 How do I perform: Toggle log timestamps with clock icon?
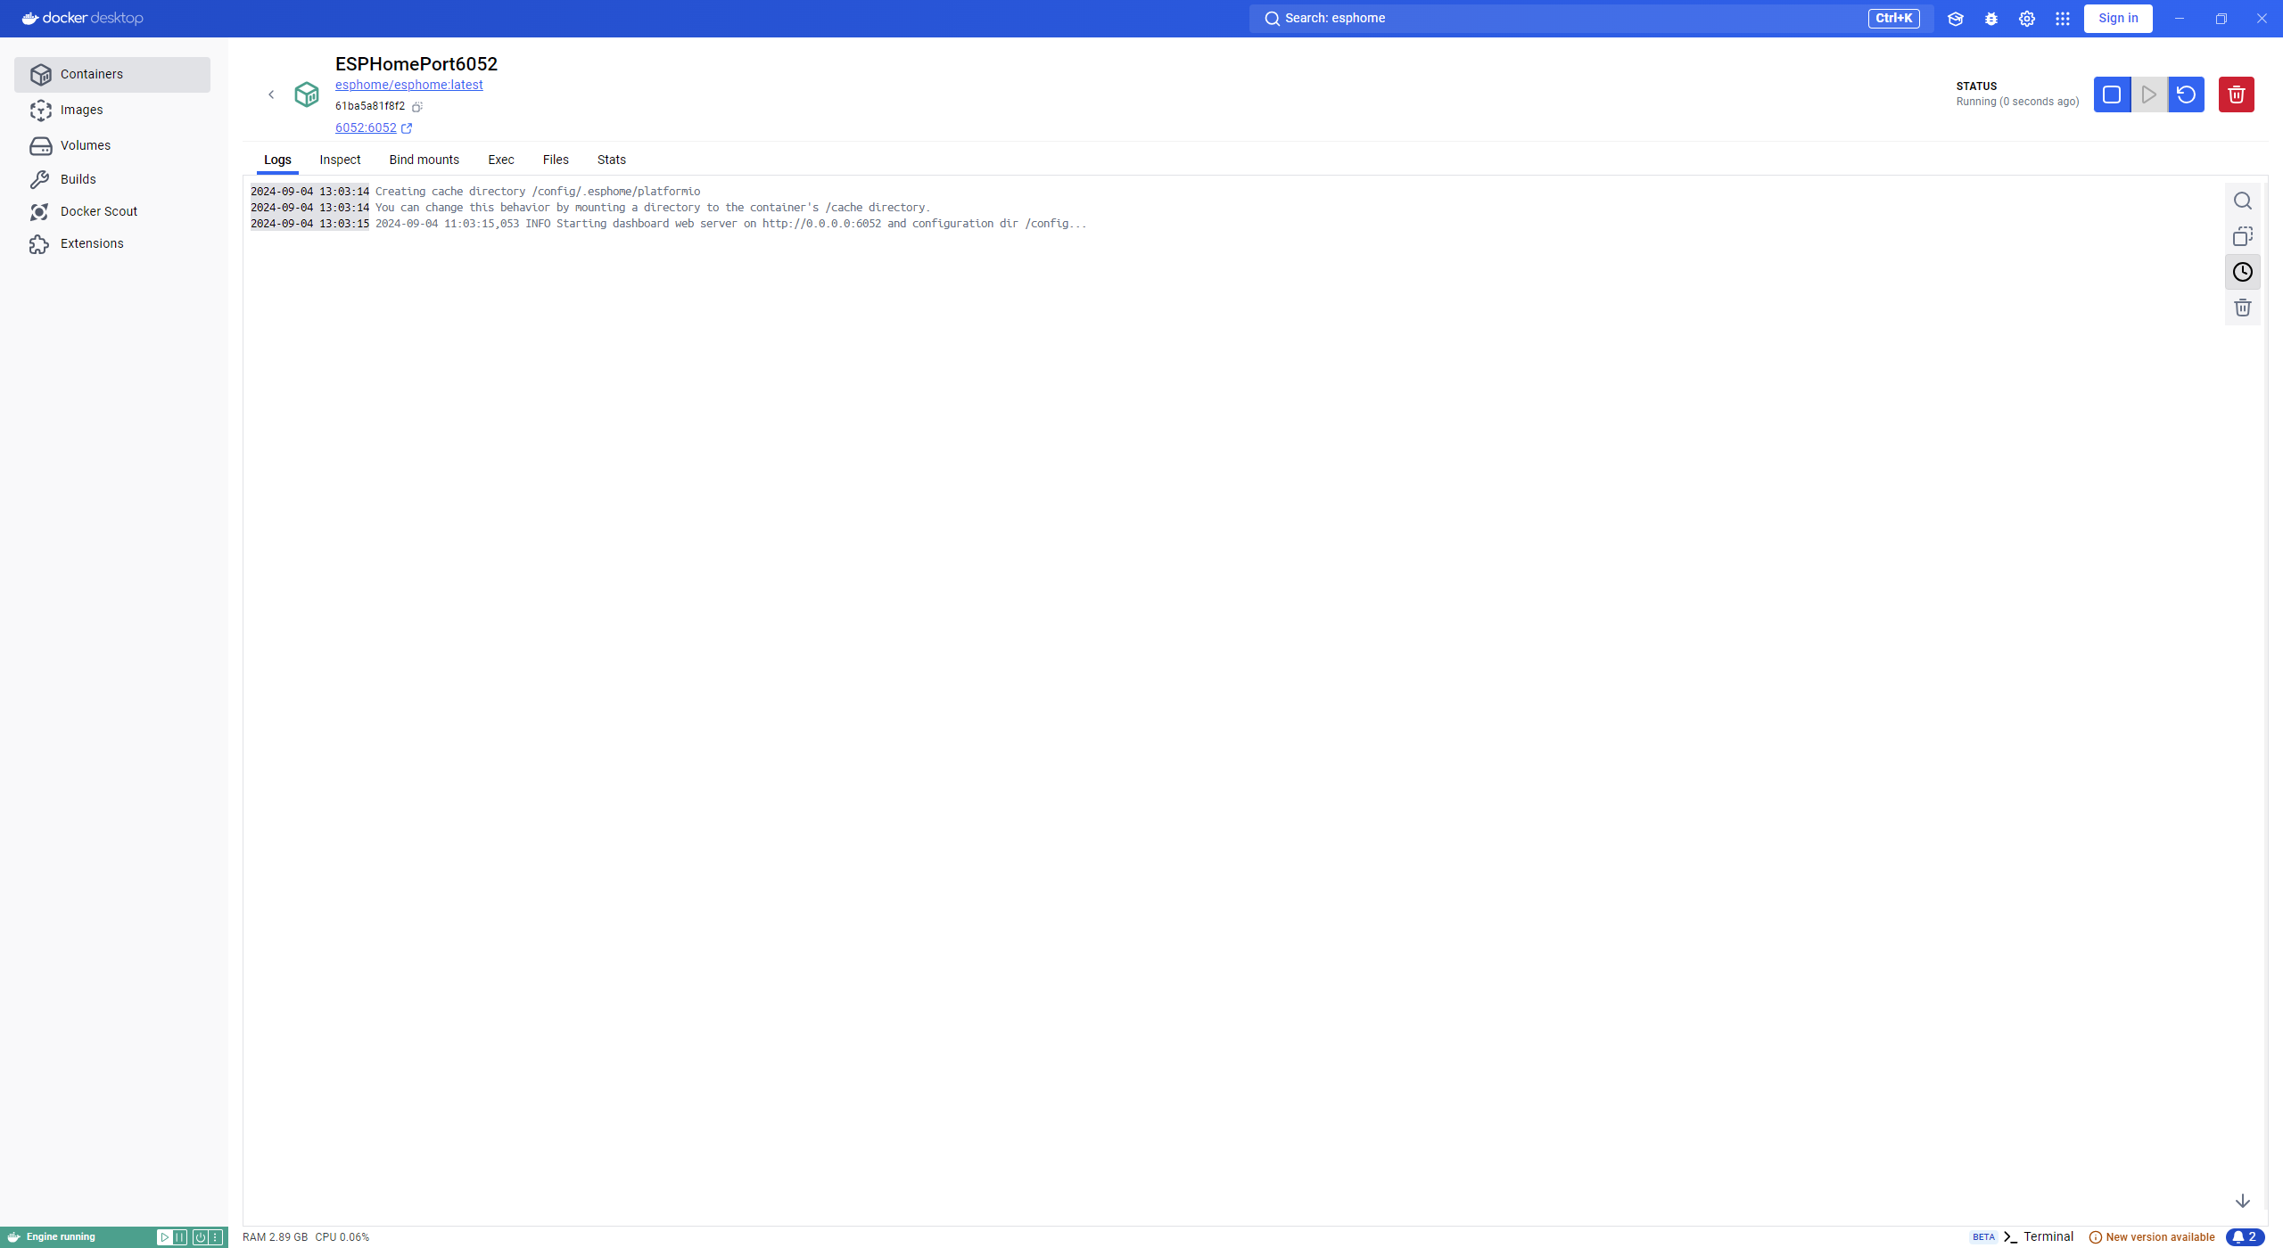[x=2243, y=272]
